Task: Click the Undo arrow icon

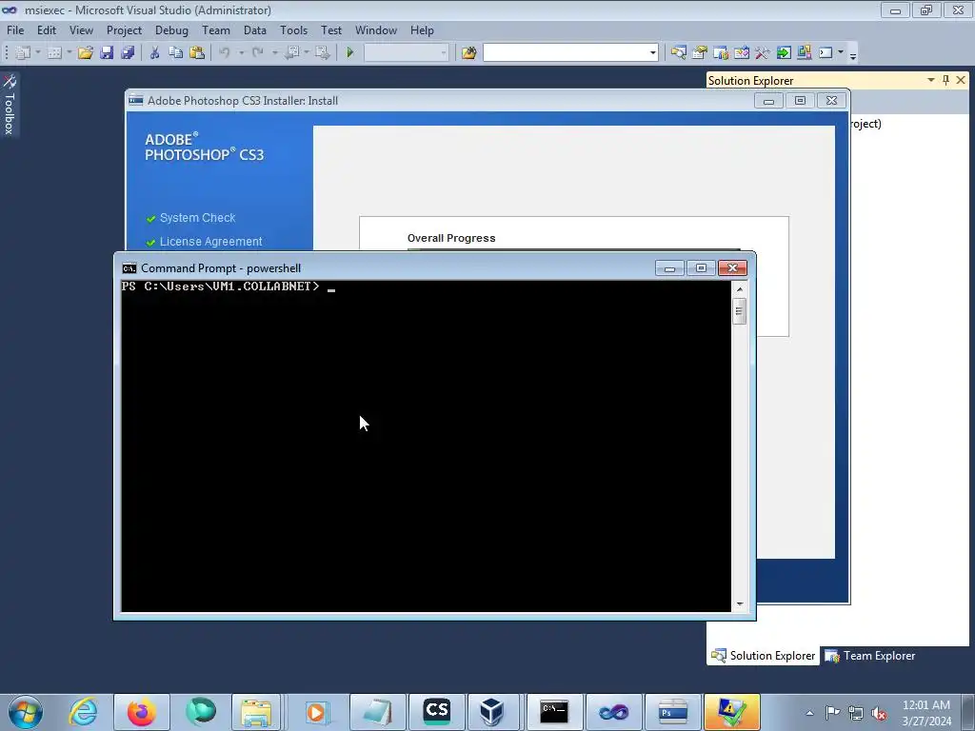Action: 225,53
